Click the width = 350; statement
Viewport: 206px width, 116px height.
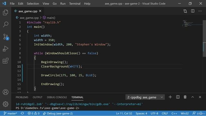click(x=44, y=40)
